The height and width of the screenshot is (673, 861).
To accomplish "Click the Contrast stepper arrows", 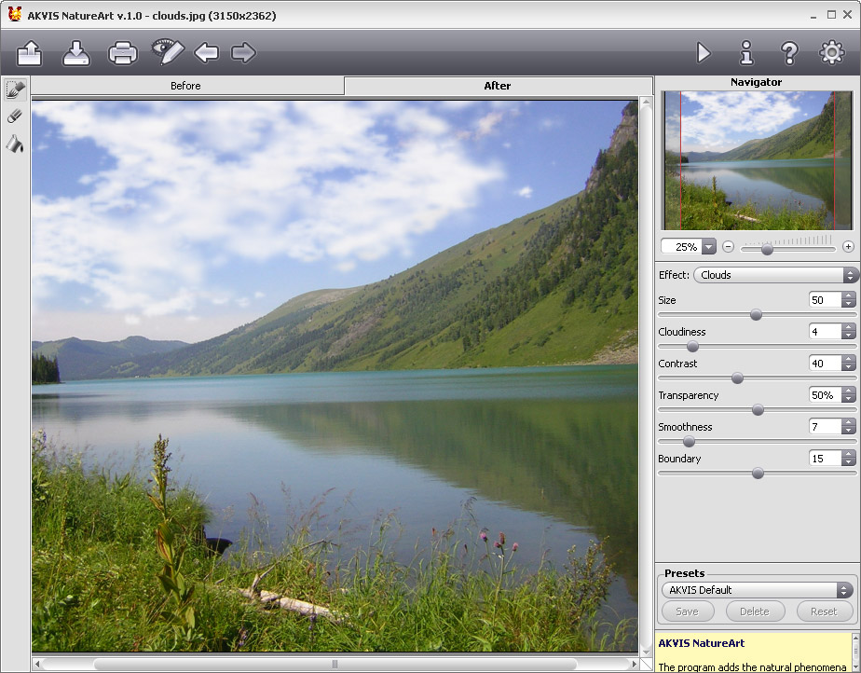I will (849, 364).
